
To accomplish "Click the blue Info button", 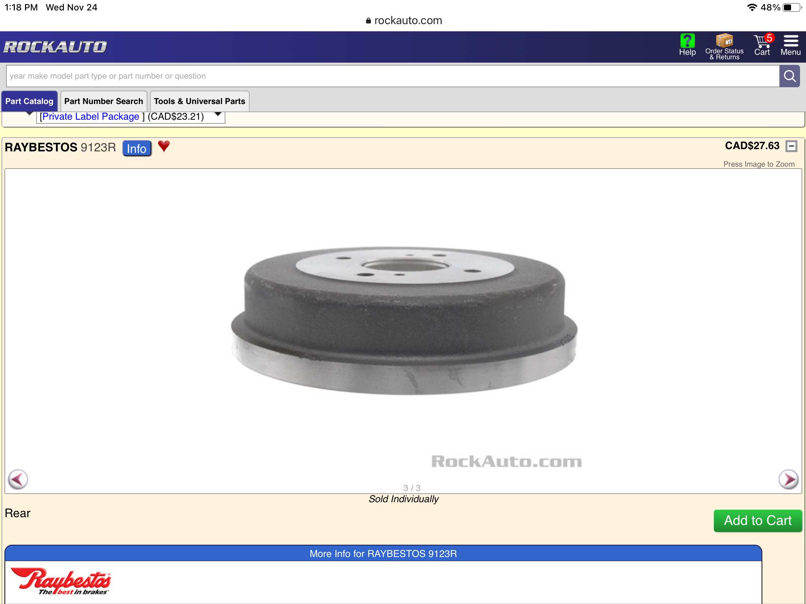I will point(137,148).
